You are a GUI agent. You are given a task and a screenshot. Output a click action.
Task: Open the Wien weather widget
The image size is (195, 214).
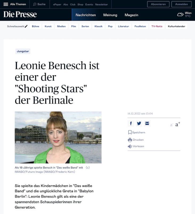tap(184, 14)
